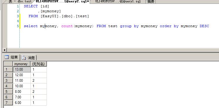The image size is (219, 108).
Task: Click the count cell in the 10.00 row
Action: [x=39, y=86]
